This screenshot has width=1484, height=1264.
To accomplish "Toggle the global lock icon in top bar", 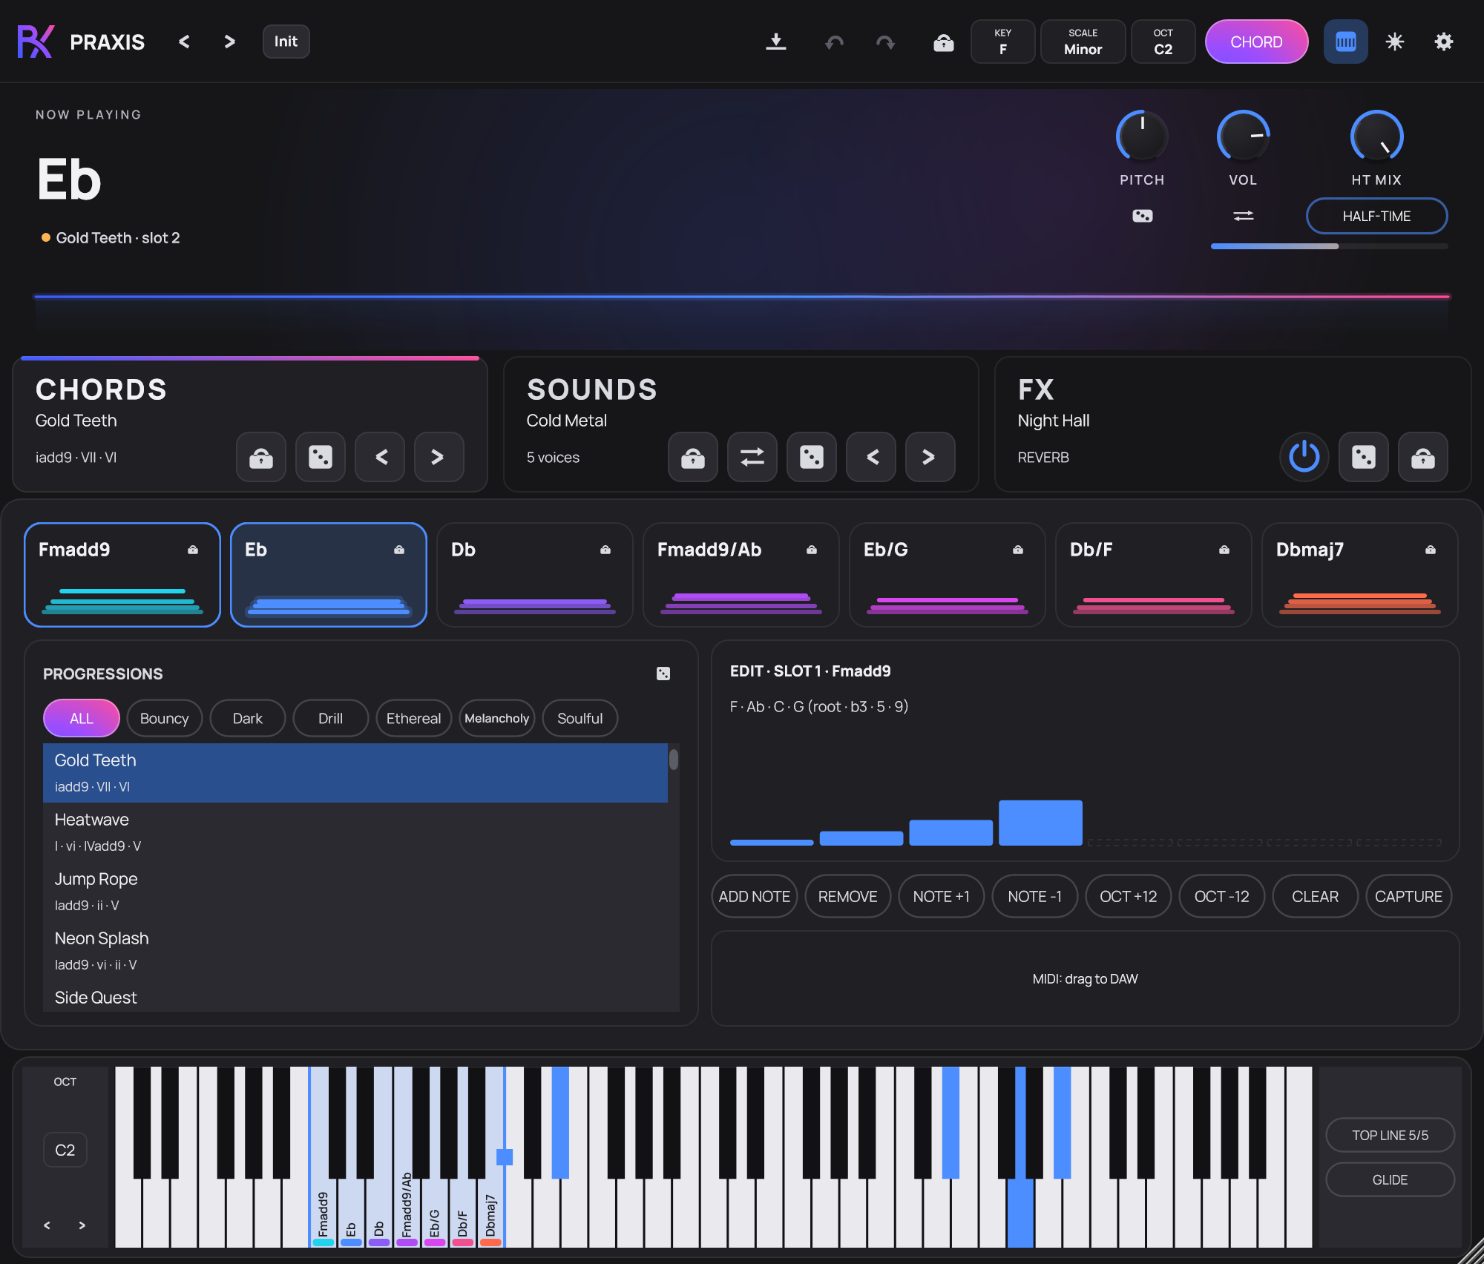I will 943,42.
